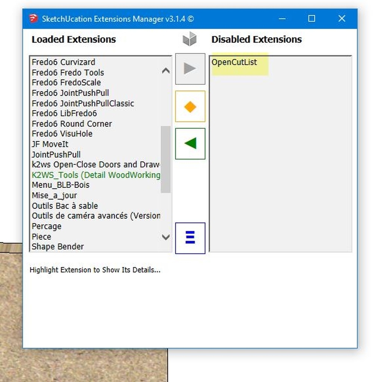378x382 pixels.
Task: Click the gray right-arrow disable extension button
Action: pos(190,69)
